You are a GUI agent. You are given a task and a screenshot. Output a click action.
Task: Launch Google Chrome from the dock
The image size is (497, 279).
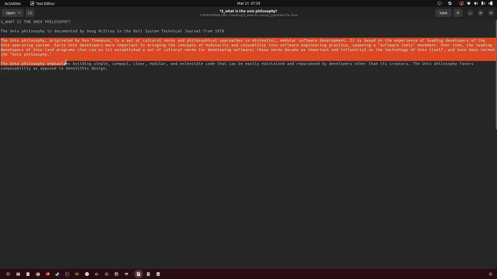click(x=38, y=274)
